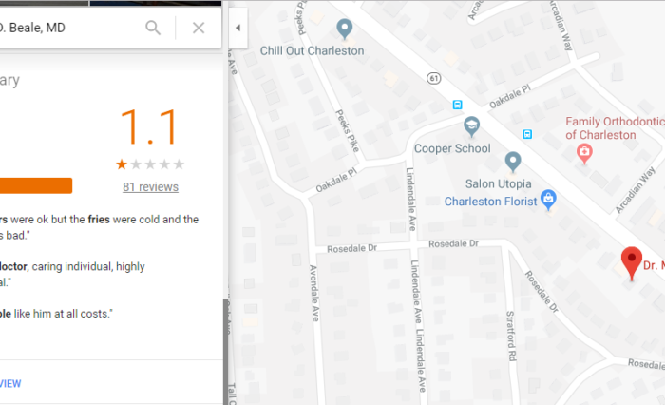The image size is (665, 405).
Task: Select the Cooper School marker icon
Action: click(x=471, y=126)
